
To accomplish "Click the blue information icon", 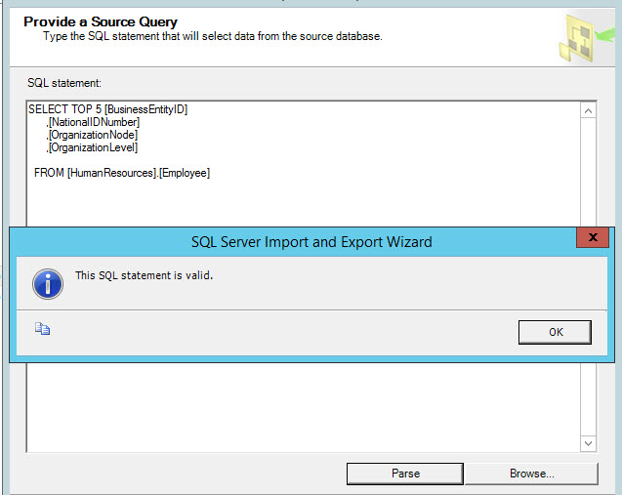I will pyautogui.click(x=48, y=282).
